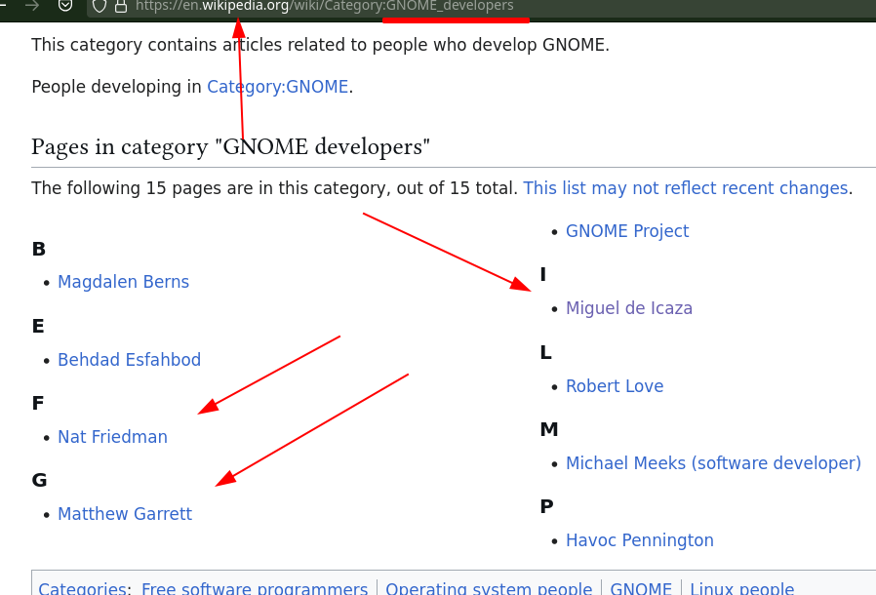Click the letter B section heading

point(39,249)
